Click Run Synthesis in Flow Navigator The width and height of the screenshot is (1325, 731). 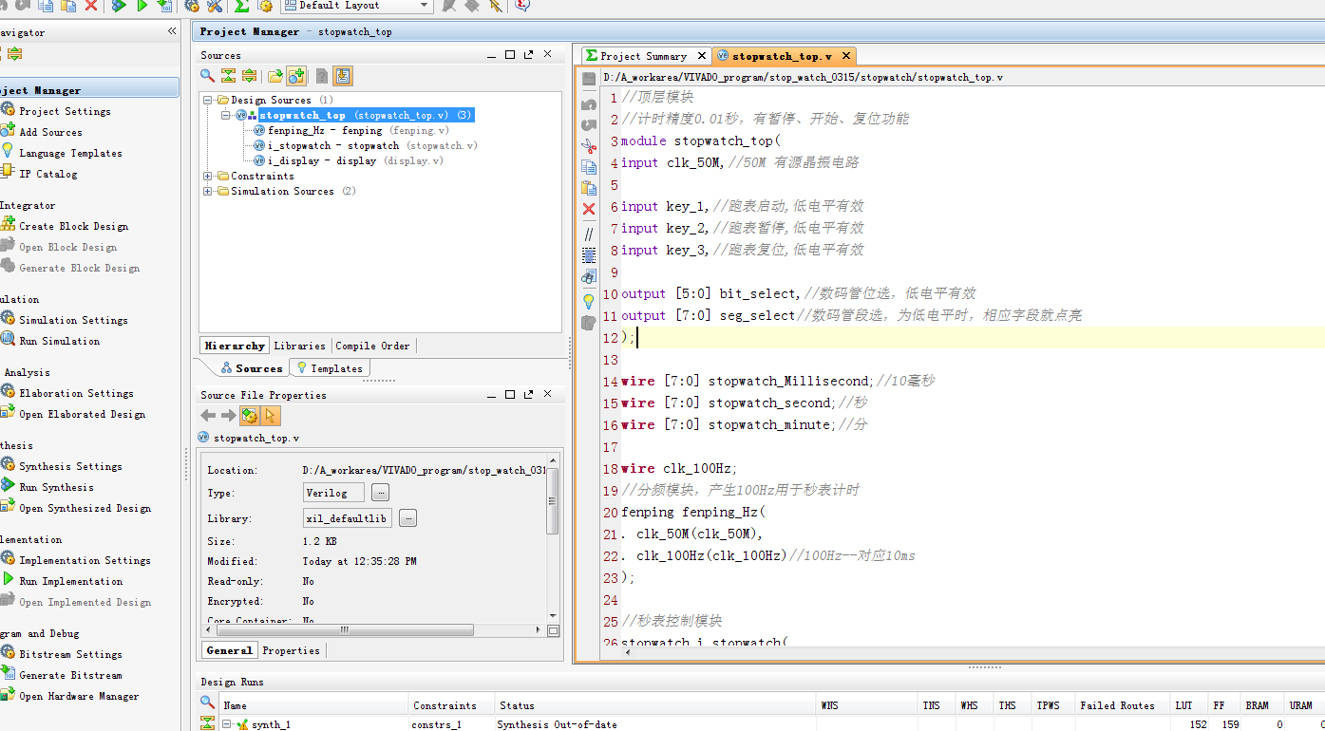[56, 487]
